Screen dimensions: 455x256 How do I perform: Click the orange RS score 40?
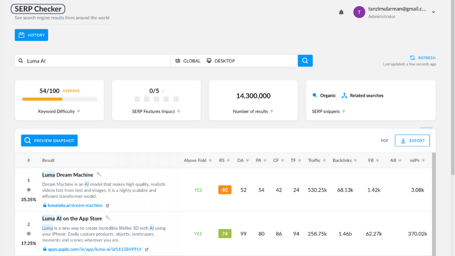224,190
